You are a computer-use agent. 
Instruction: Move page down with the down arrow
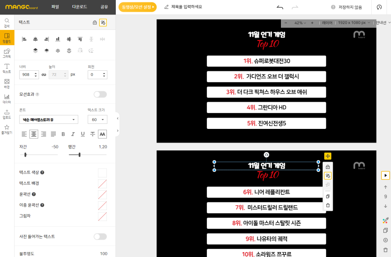tap(385, 206)
